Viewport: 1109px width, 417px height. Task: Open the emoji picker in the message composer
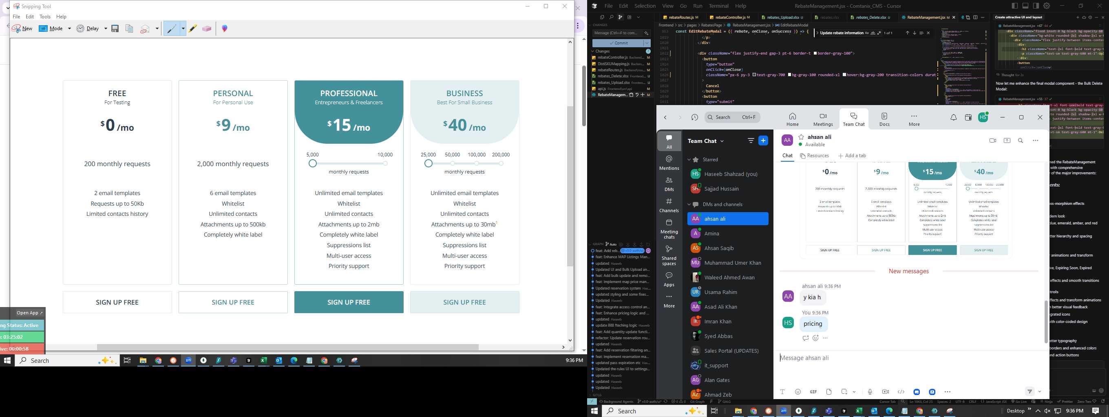(x=798, y=392)
